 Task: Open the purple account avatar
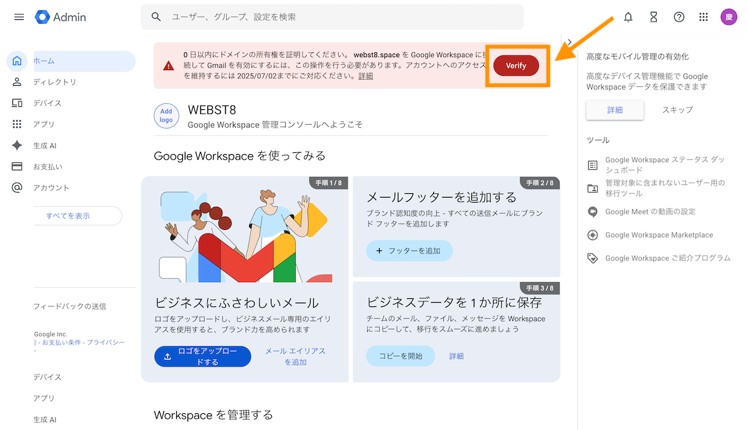pos(728,17)
